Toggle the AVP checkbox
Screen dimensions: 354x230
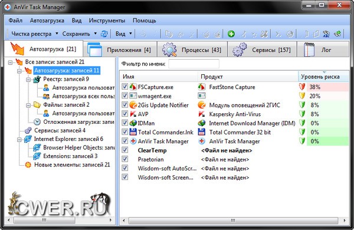coord(125,114)
